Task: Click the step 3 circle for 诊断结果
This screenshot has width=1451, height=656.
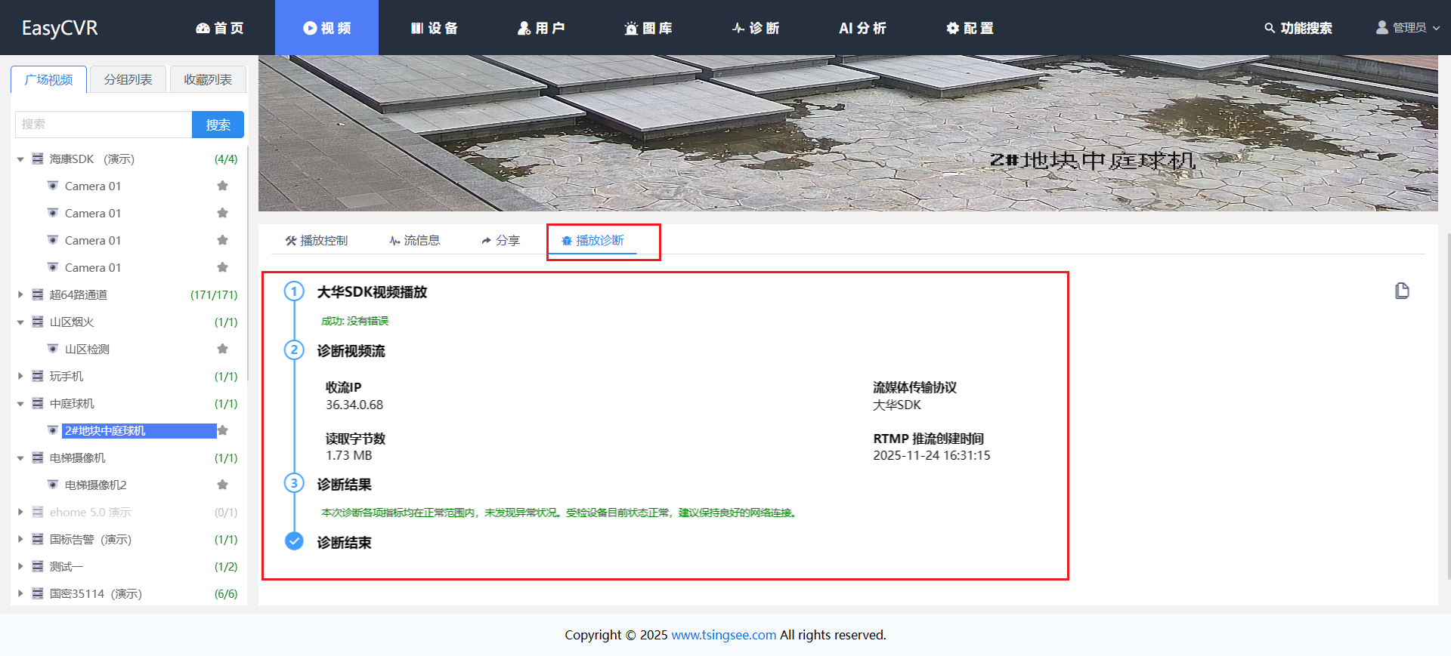Action: pyautogui.click(x=294, y=483)
